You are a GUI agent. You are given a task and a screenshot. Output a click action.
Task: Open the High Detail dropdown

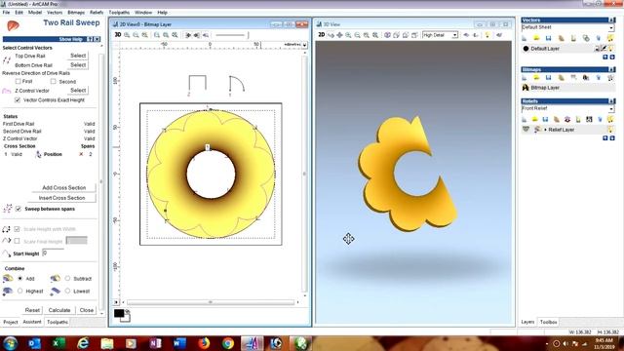[x=454, y=35]
